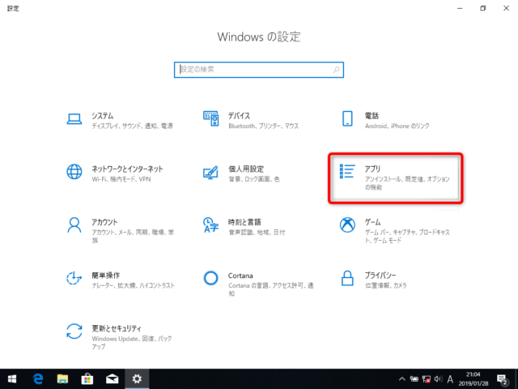The image size is (518, 389).
Task: Click the システム title text
Action: coord(103,116)
